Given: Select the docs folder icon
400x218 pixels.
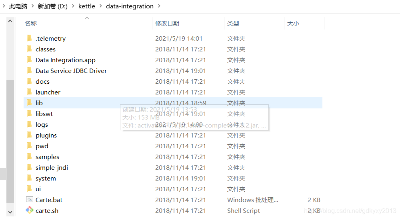Looking at the screenshot, I should click(x=29, y=81).
